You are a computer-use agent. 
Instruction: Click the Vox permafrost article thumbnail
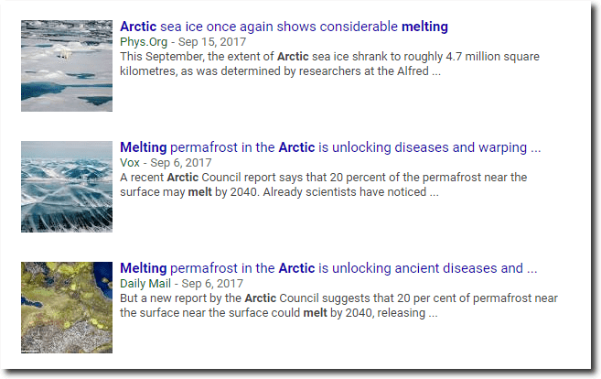coord(66,187)
